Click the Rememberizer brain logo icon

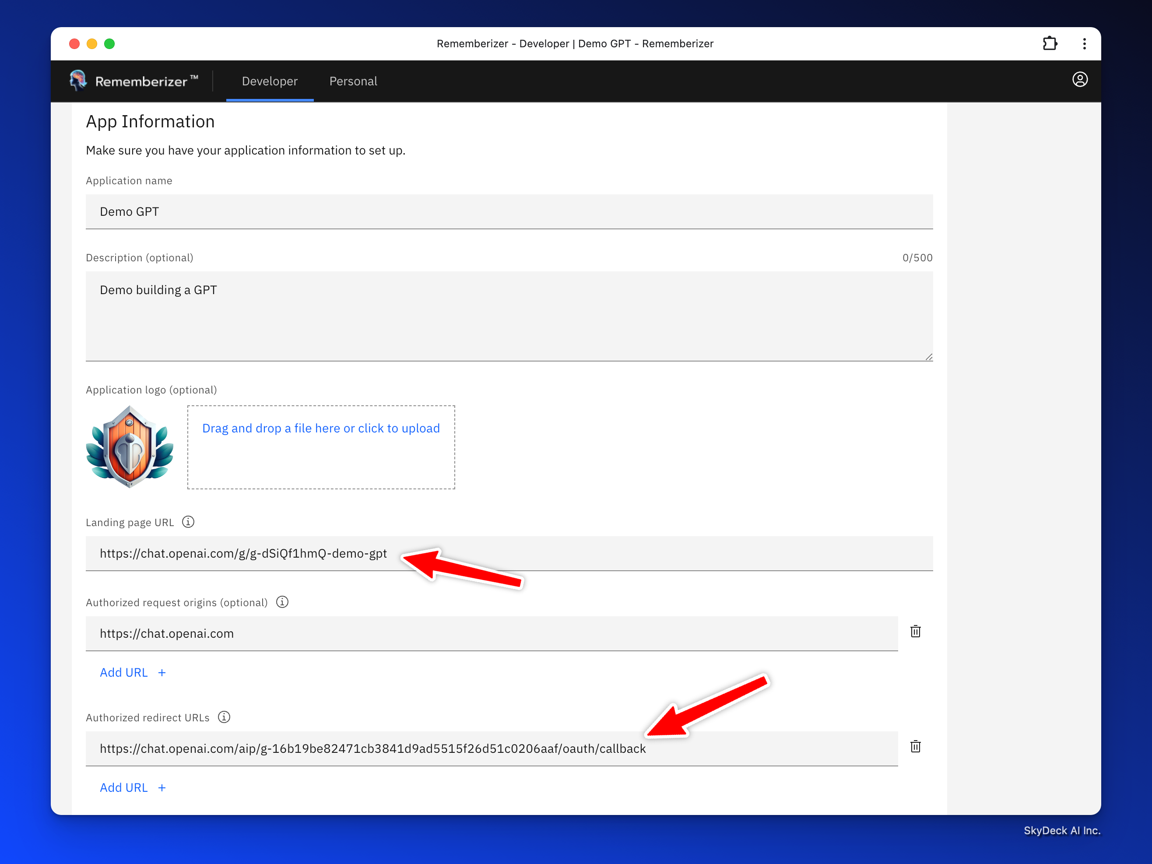pos(78,80)
